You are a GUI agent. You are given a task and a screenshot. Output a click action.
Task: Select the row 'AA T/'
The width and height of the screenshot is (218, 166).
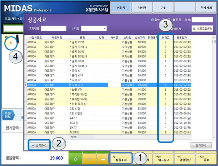click(109, 118)
